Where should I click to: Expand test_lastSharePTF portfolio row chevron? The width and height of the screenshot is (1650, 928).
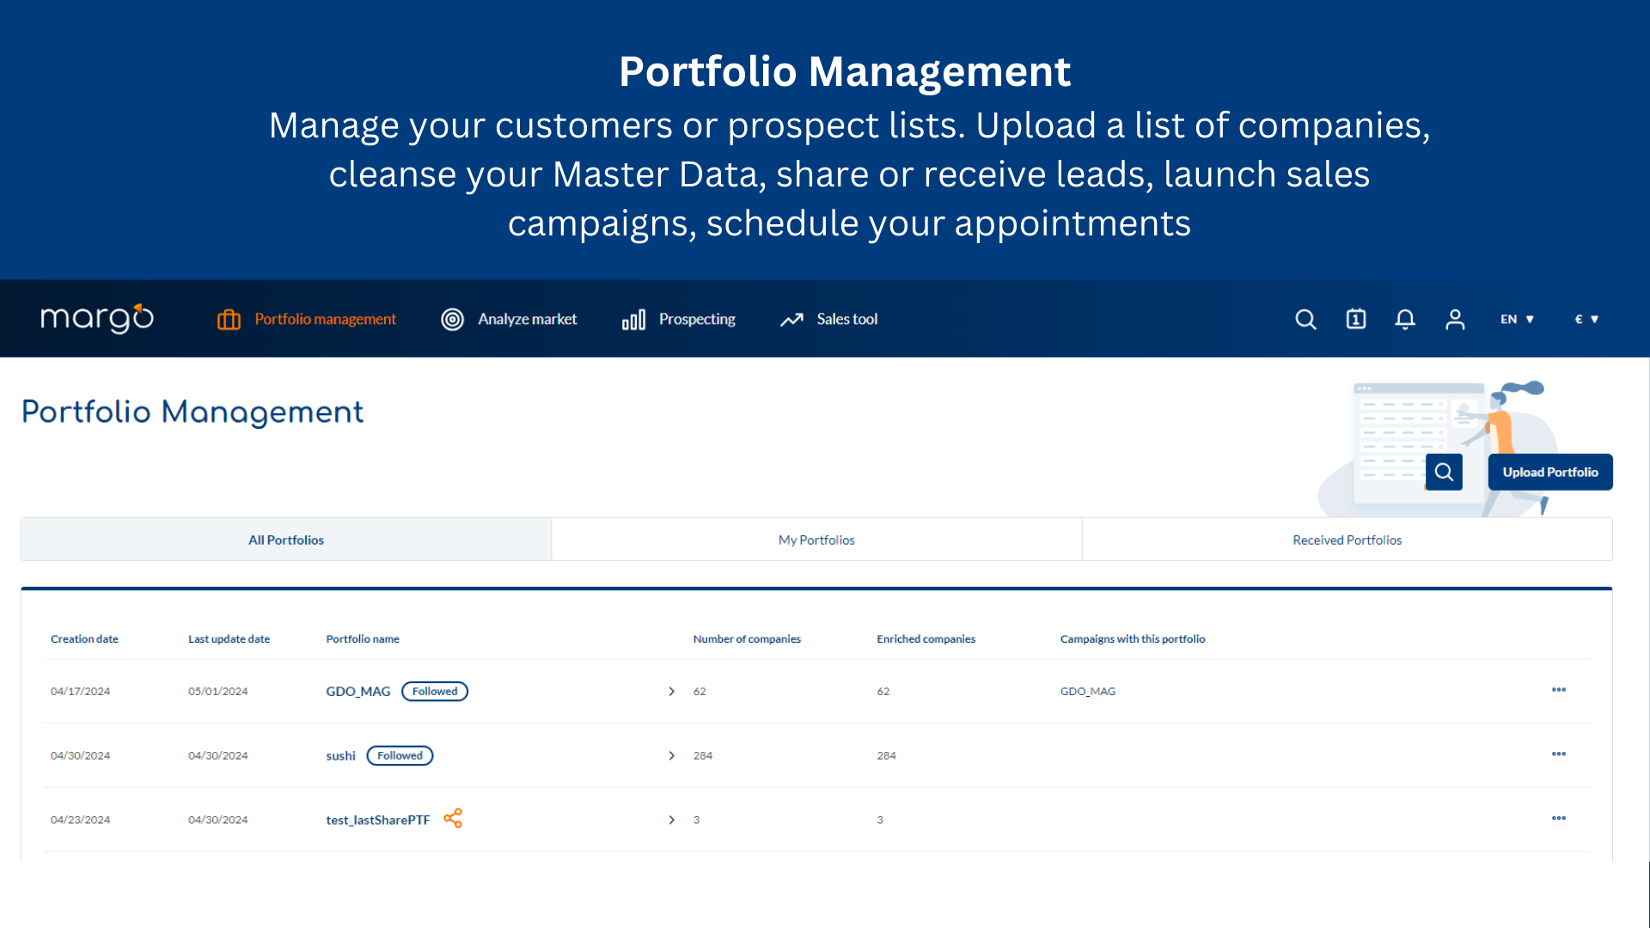coord(671,819)
